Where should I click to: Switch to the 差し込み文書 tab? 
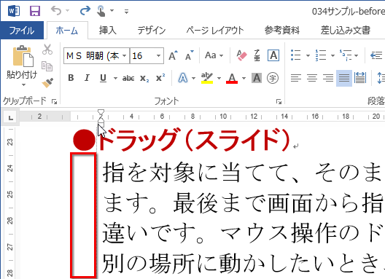(x=345, y=31)
